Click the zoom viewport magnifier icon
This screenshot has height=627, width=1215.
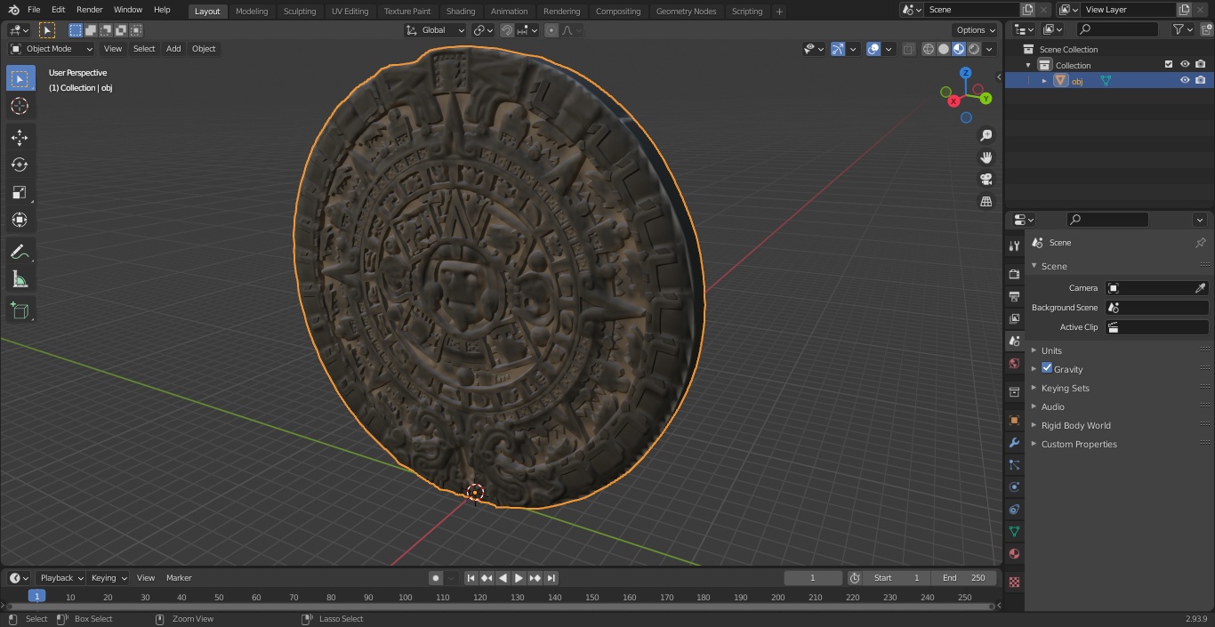[x=986, y=135]
